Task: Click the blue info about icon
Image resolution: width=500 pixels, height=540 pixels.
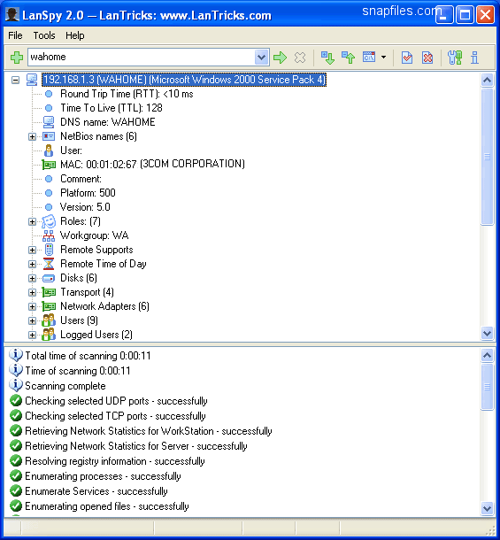Action: [475, 58]
